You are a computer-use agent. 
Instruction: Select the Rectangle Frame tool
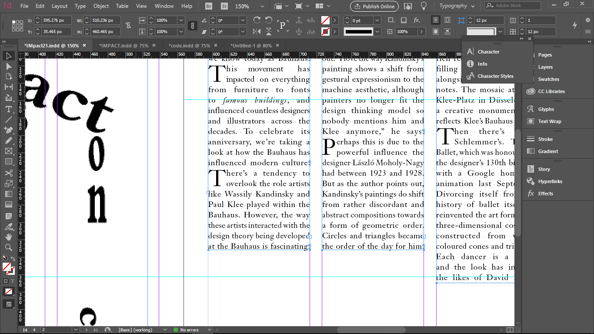[x=8, y=151]
